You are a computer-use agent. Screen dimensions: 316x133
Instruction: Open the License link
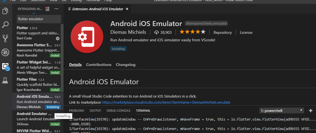[246, 32]
